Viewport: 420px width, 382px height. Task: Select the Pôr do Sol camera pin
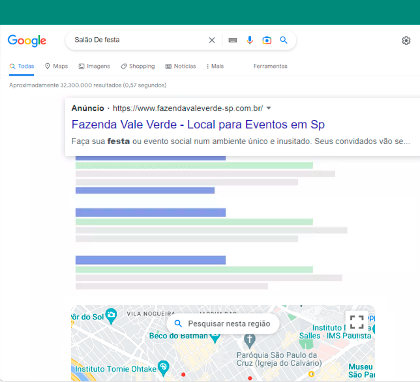[x=111, y=316]
